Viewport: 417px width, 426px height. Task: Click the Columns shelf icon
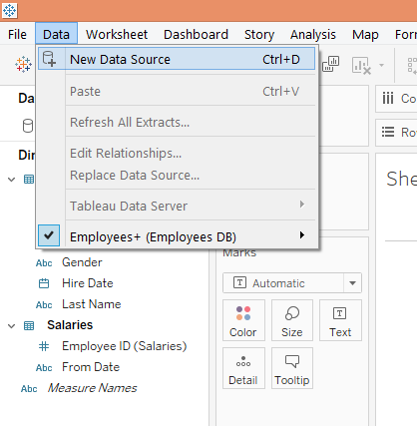(388, 99)
